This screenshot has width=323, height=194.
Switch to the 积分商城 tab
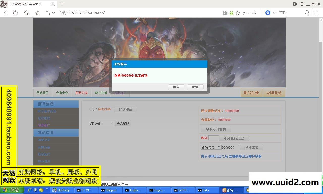[x=100, y=93]
